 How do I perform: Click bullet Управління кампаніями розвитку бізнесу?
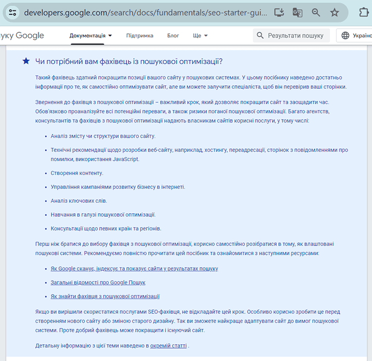point(118,187)
